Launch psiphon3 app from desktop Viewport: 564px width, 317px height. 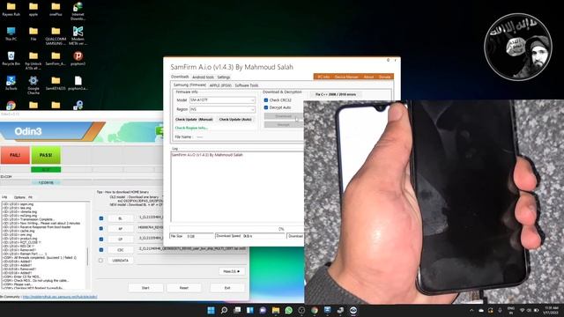click(x=78, y=59)
